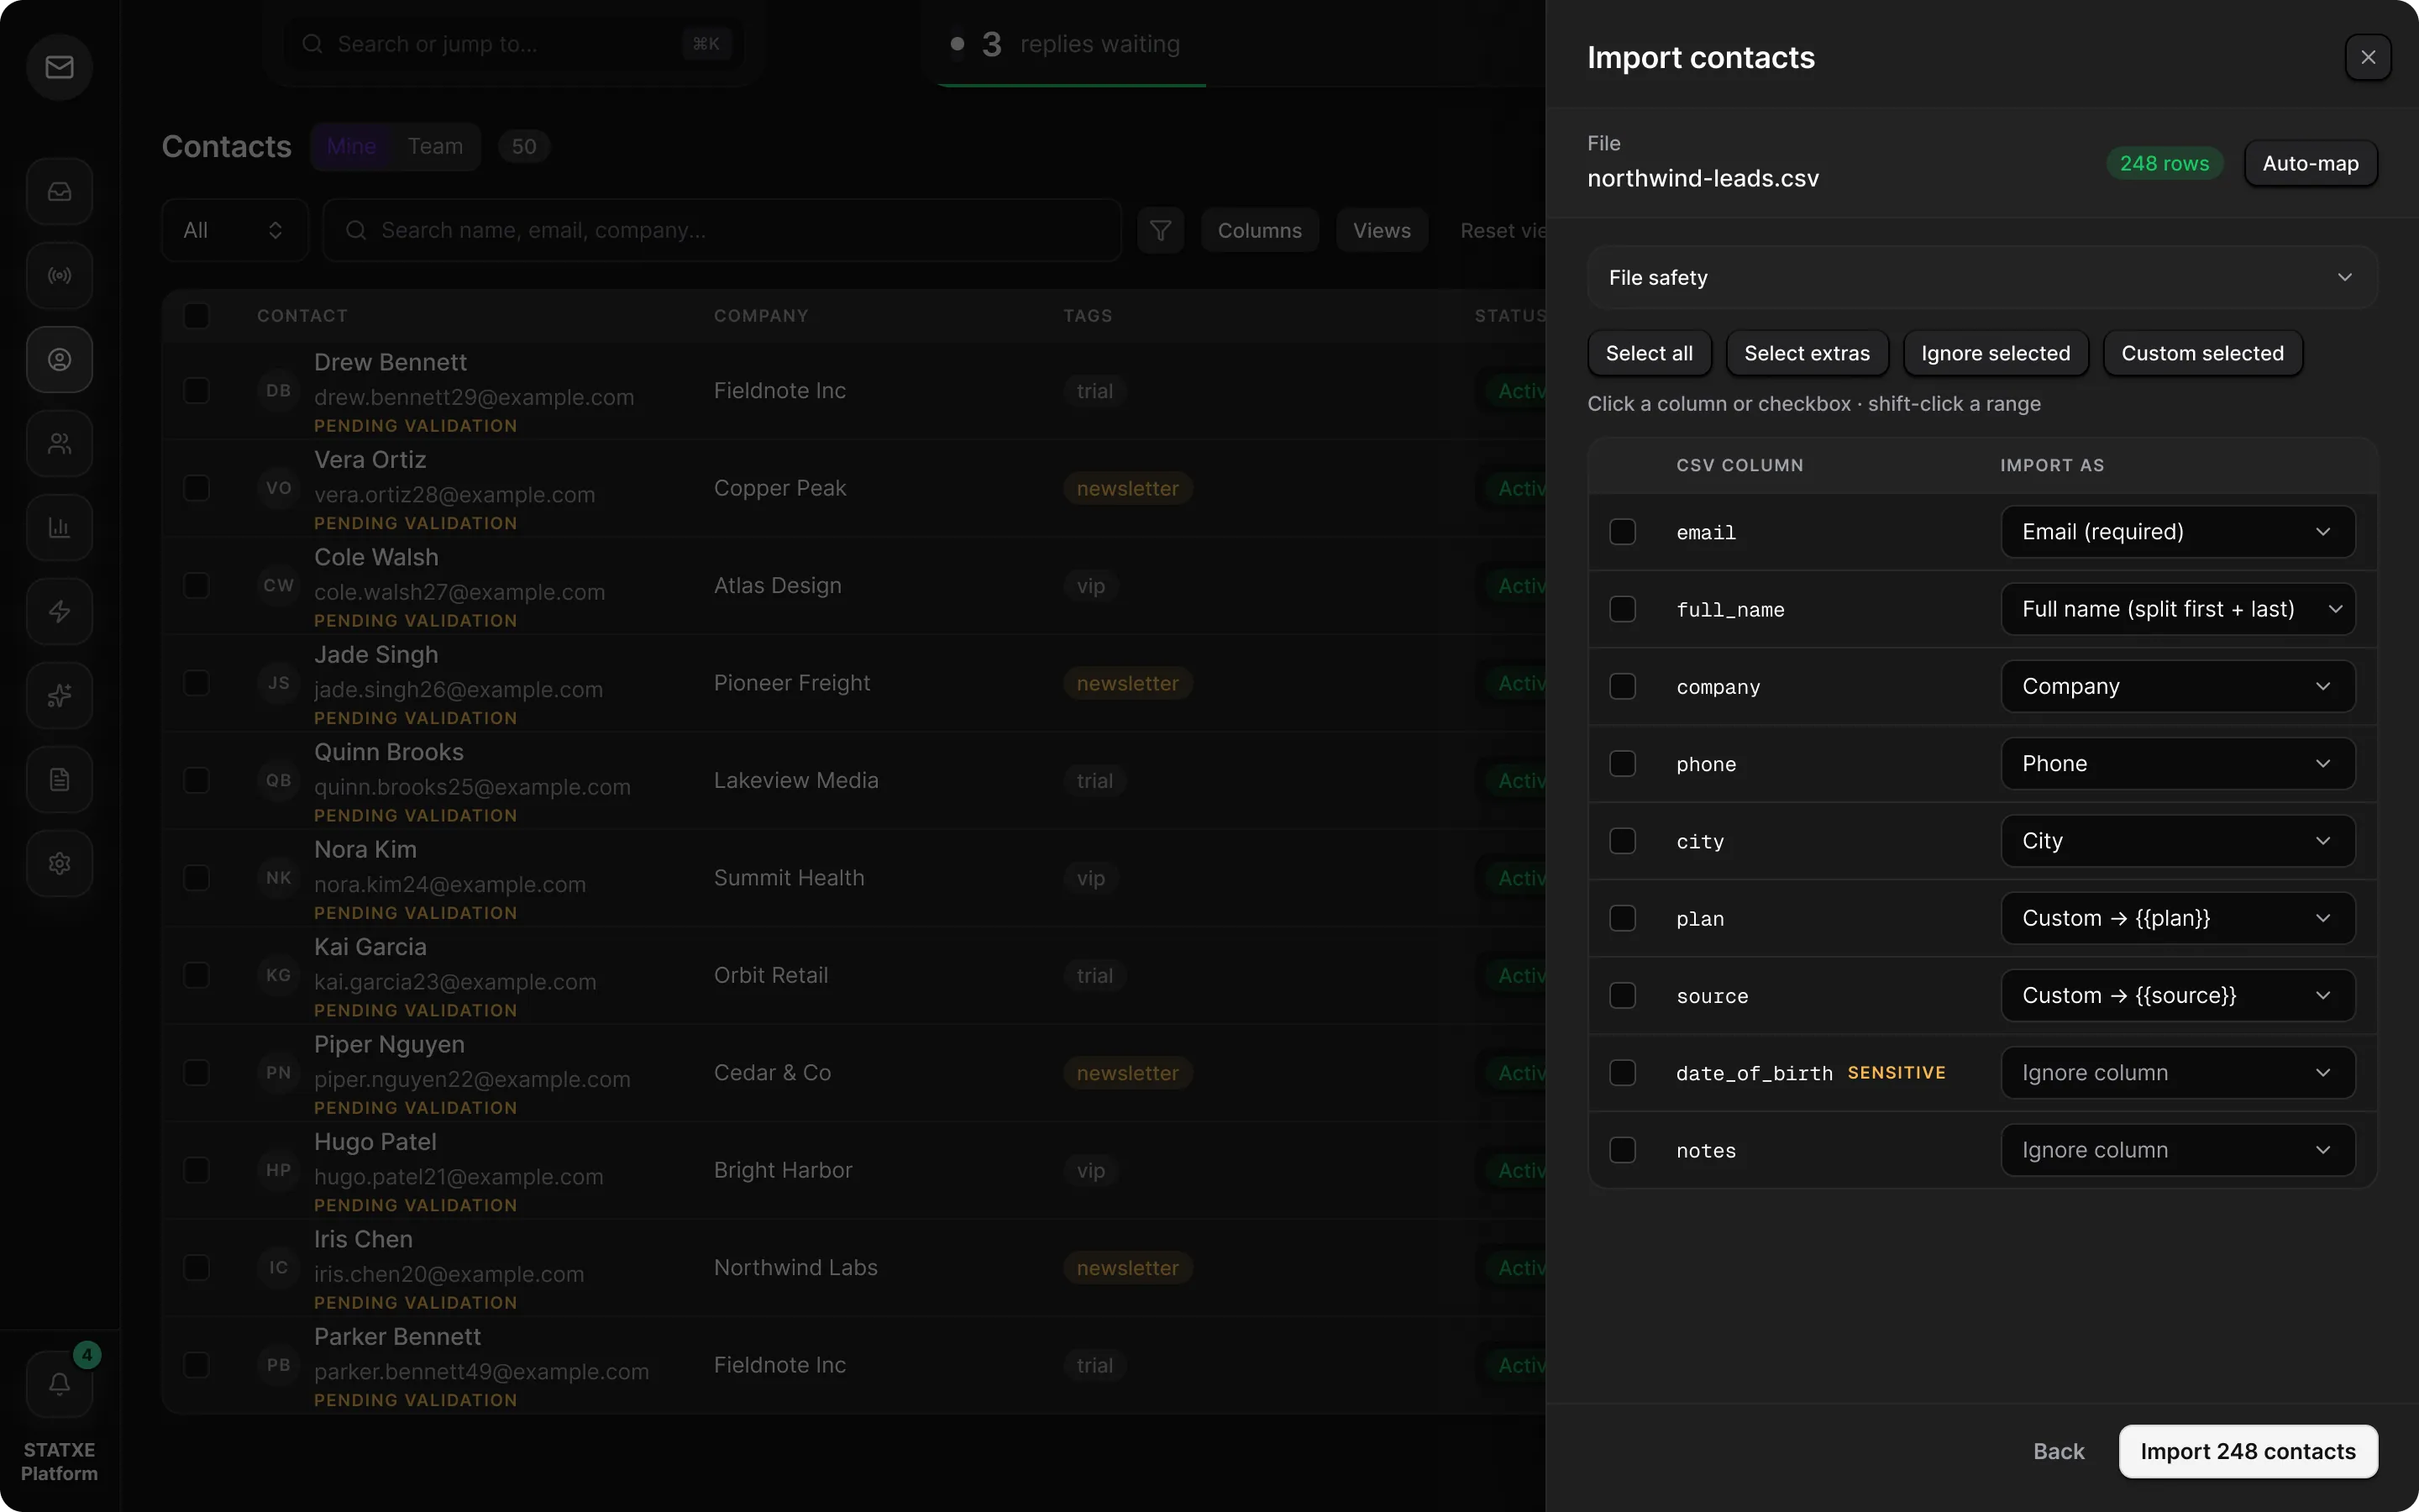This screenshot has width=2419, height=1512.
Task: Open the sparkles AI icon in sidebar
Action: tap(59, 695)
